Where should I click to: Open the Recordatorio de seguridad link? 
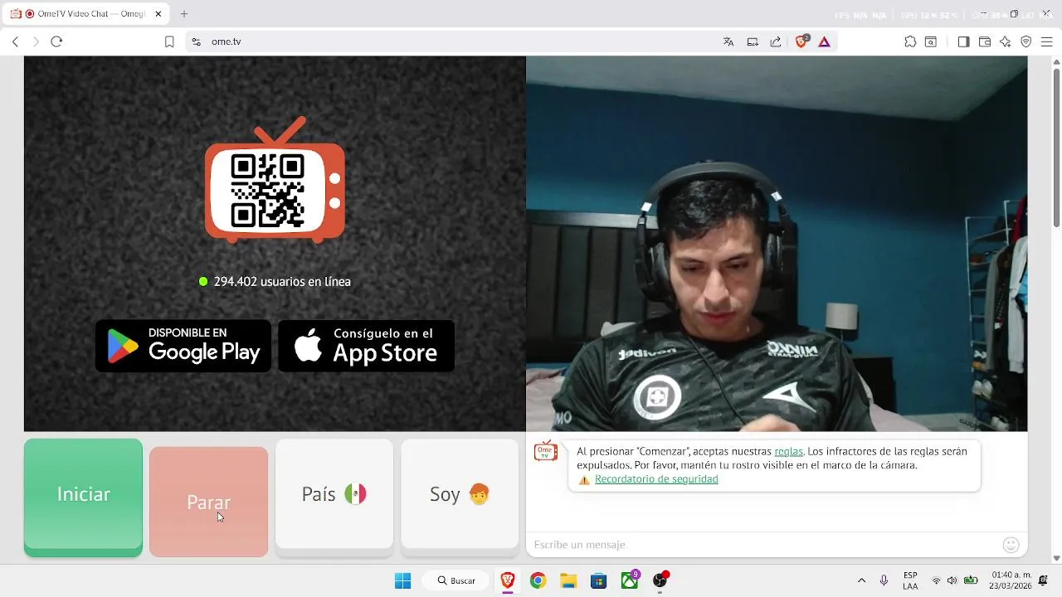tap(656, 479)
